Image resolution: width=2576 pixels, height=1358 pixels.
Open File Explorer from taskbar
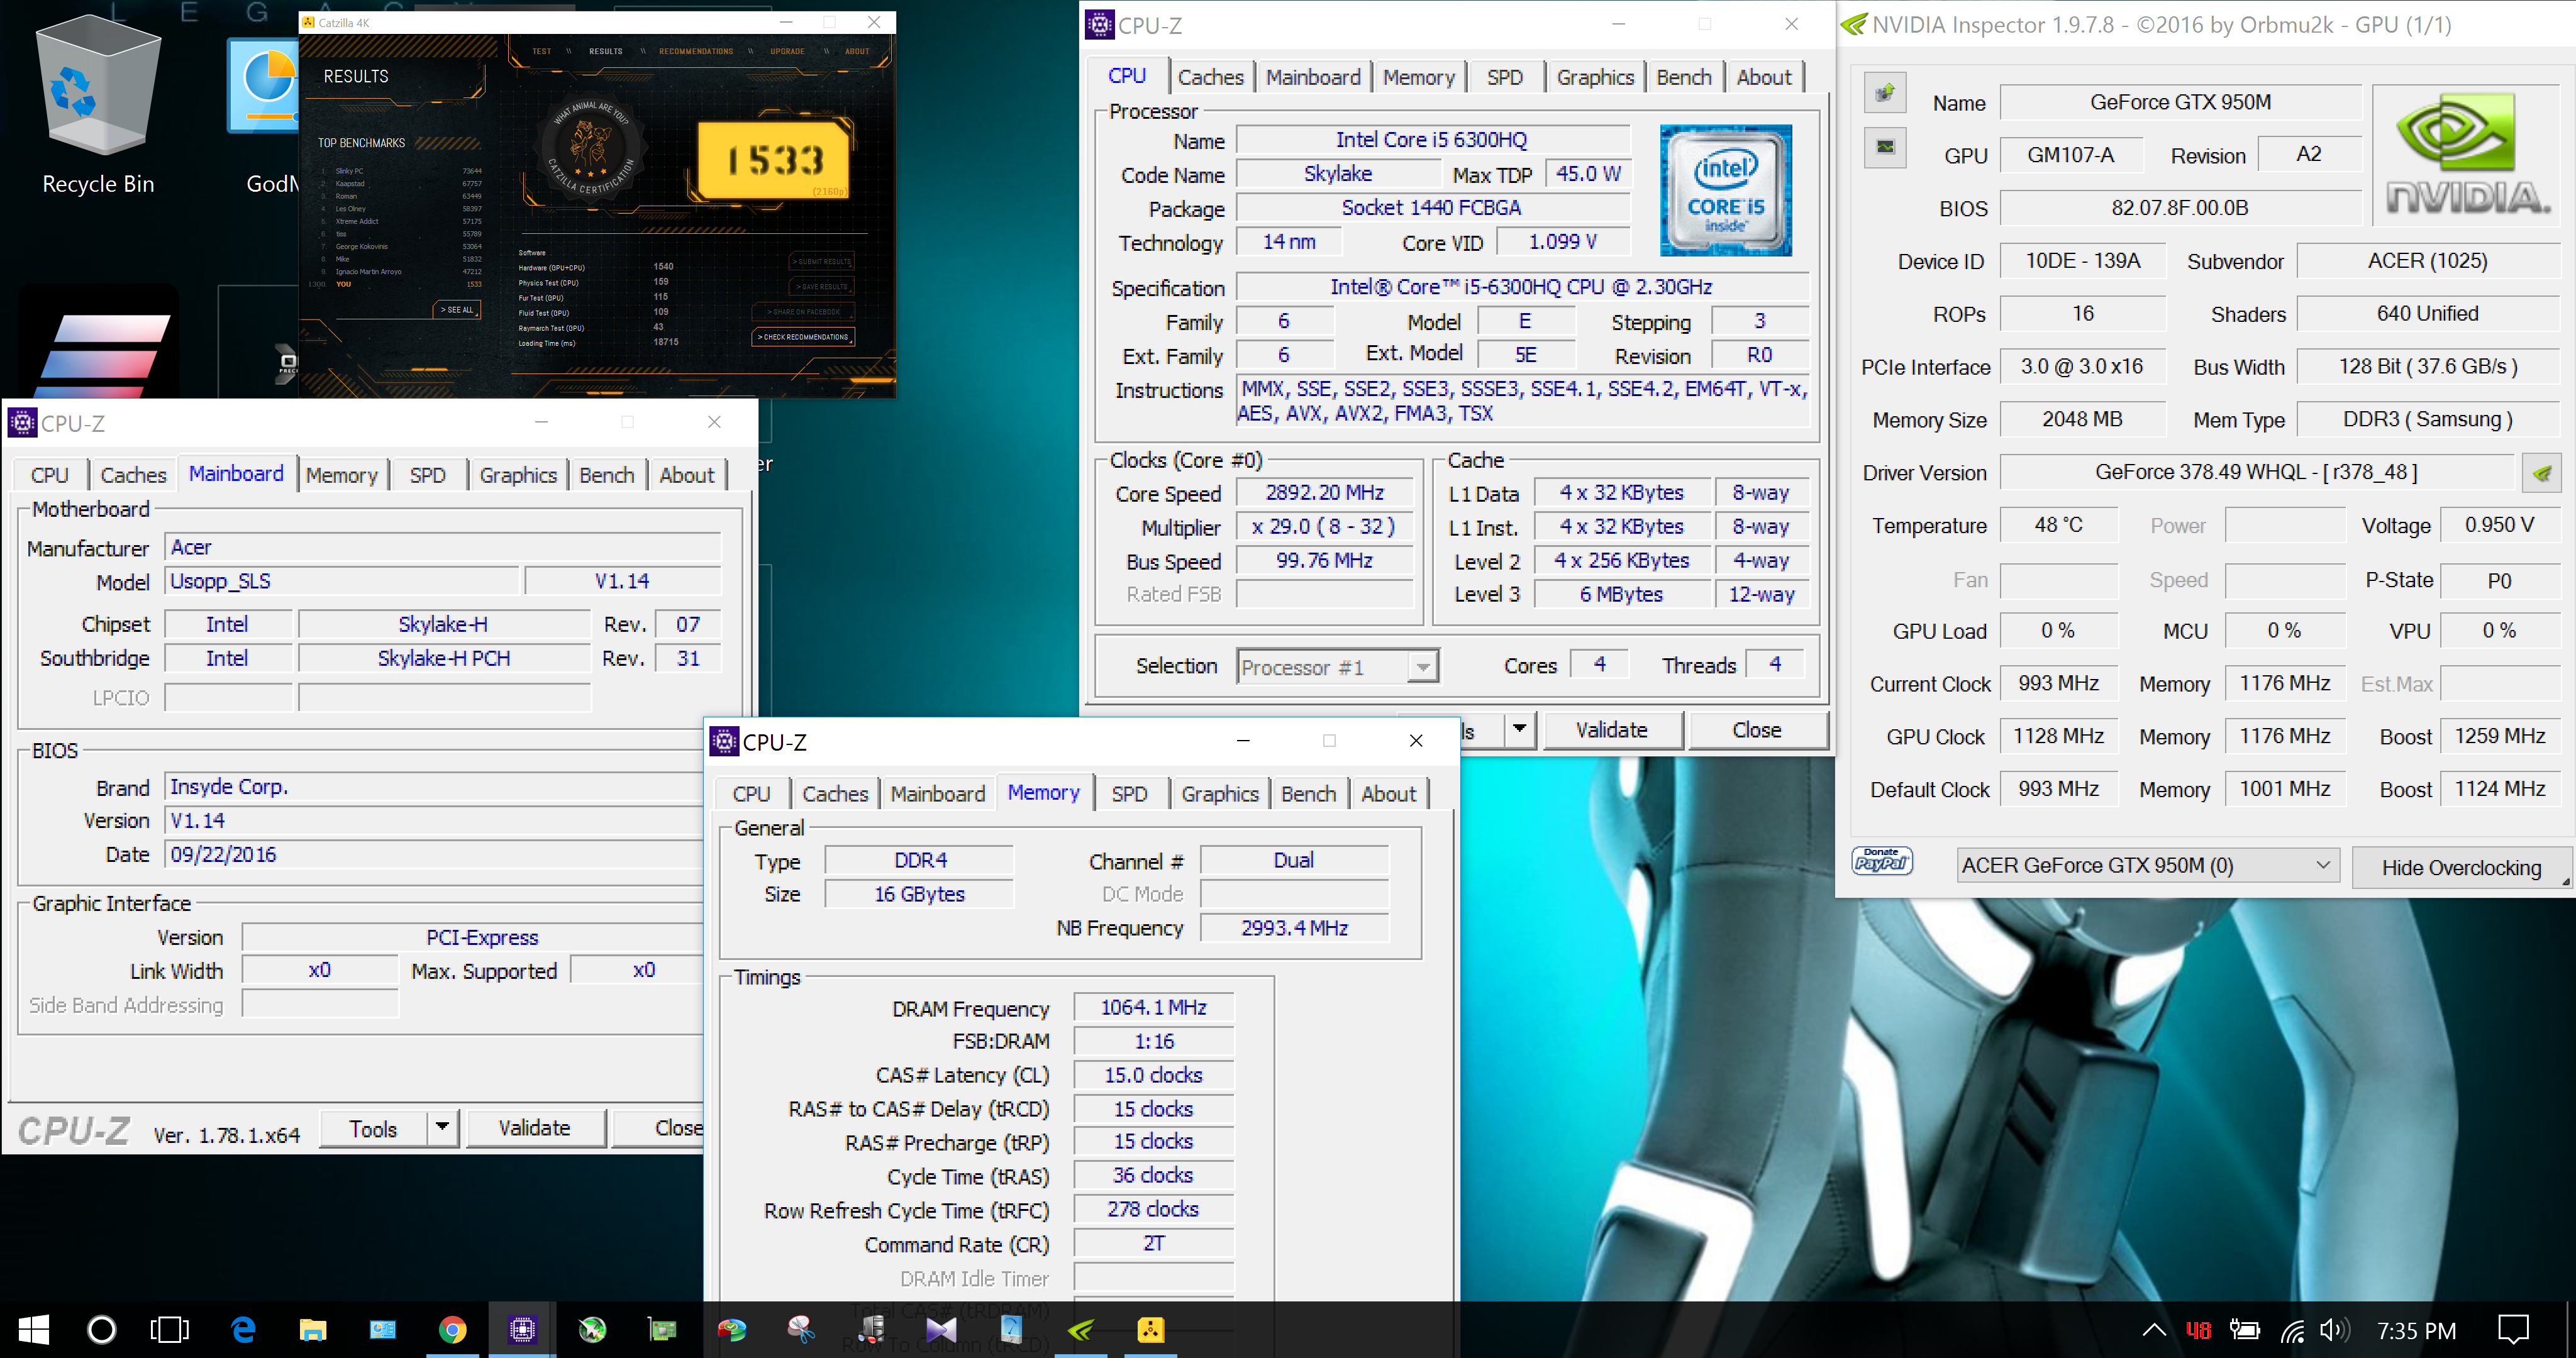pyautogui.click(x=313, y=1329)
